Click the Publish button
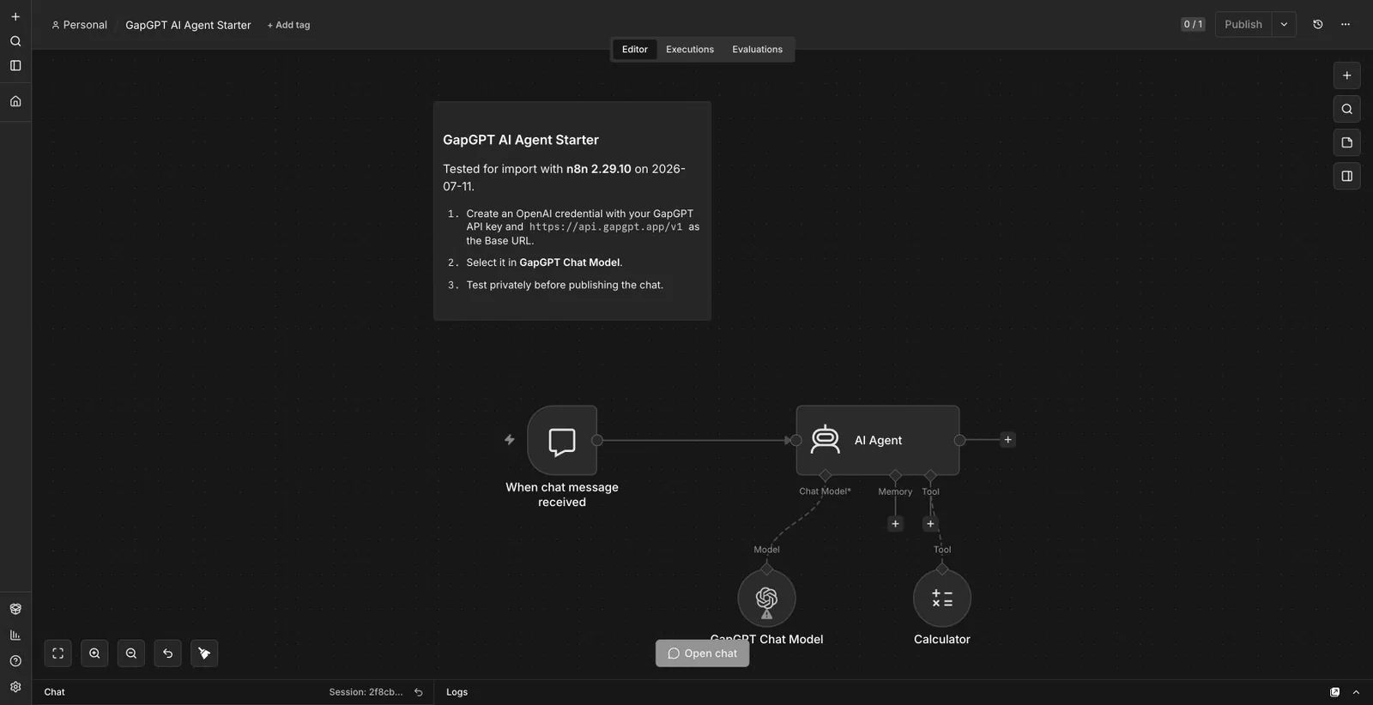Viewport: 1373px width, 705px height. coord(1243,24)
